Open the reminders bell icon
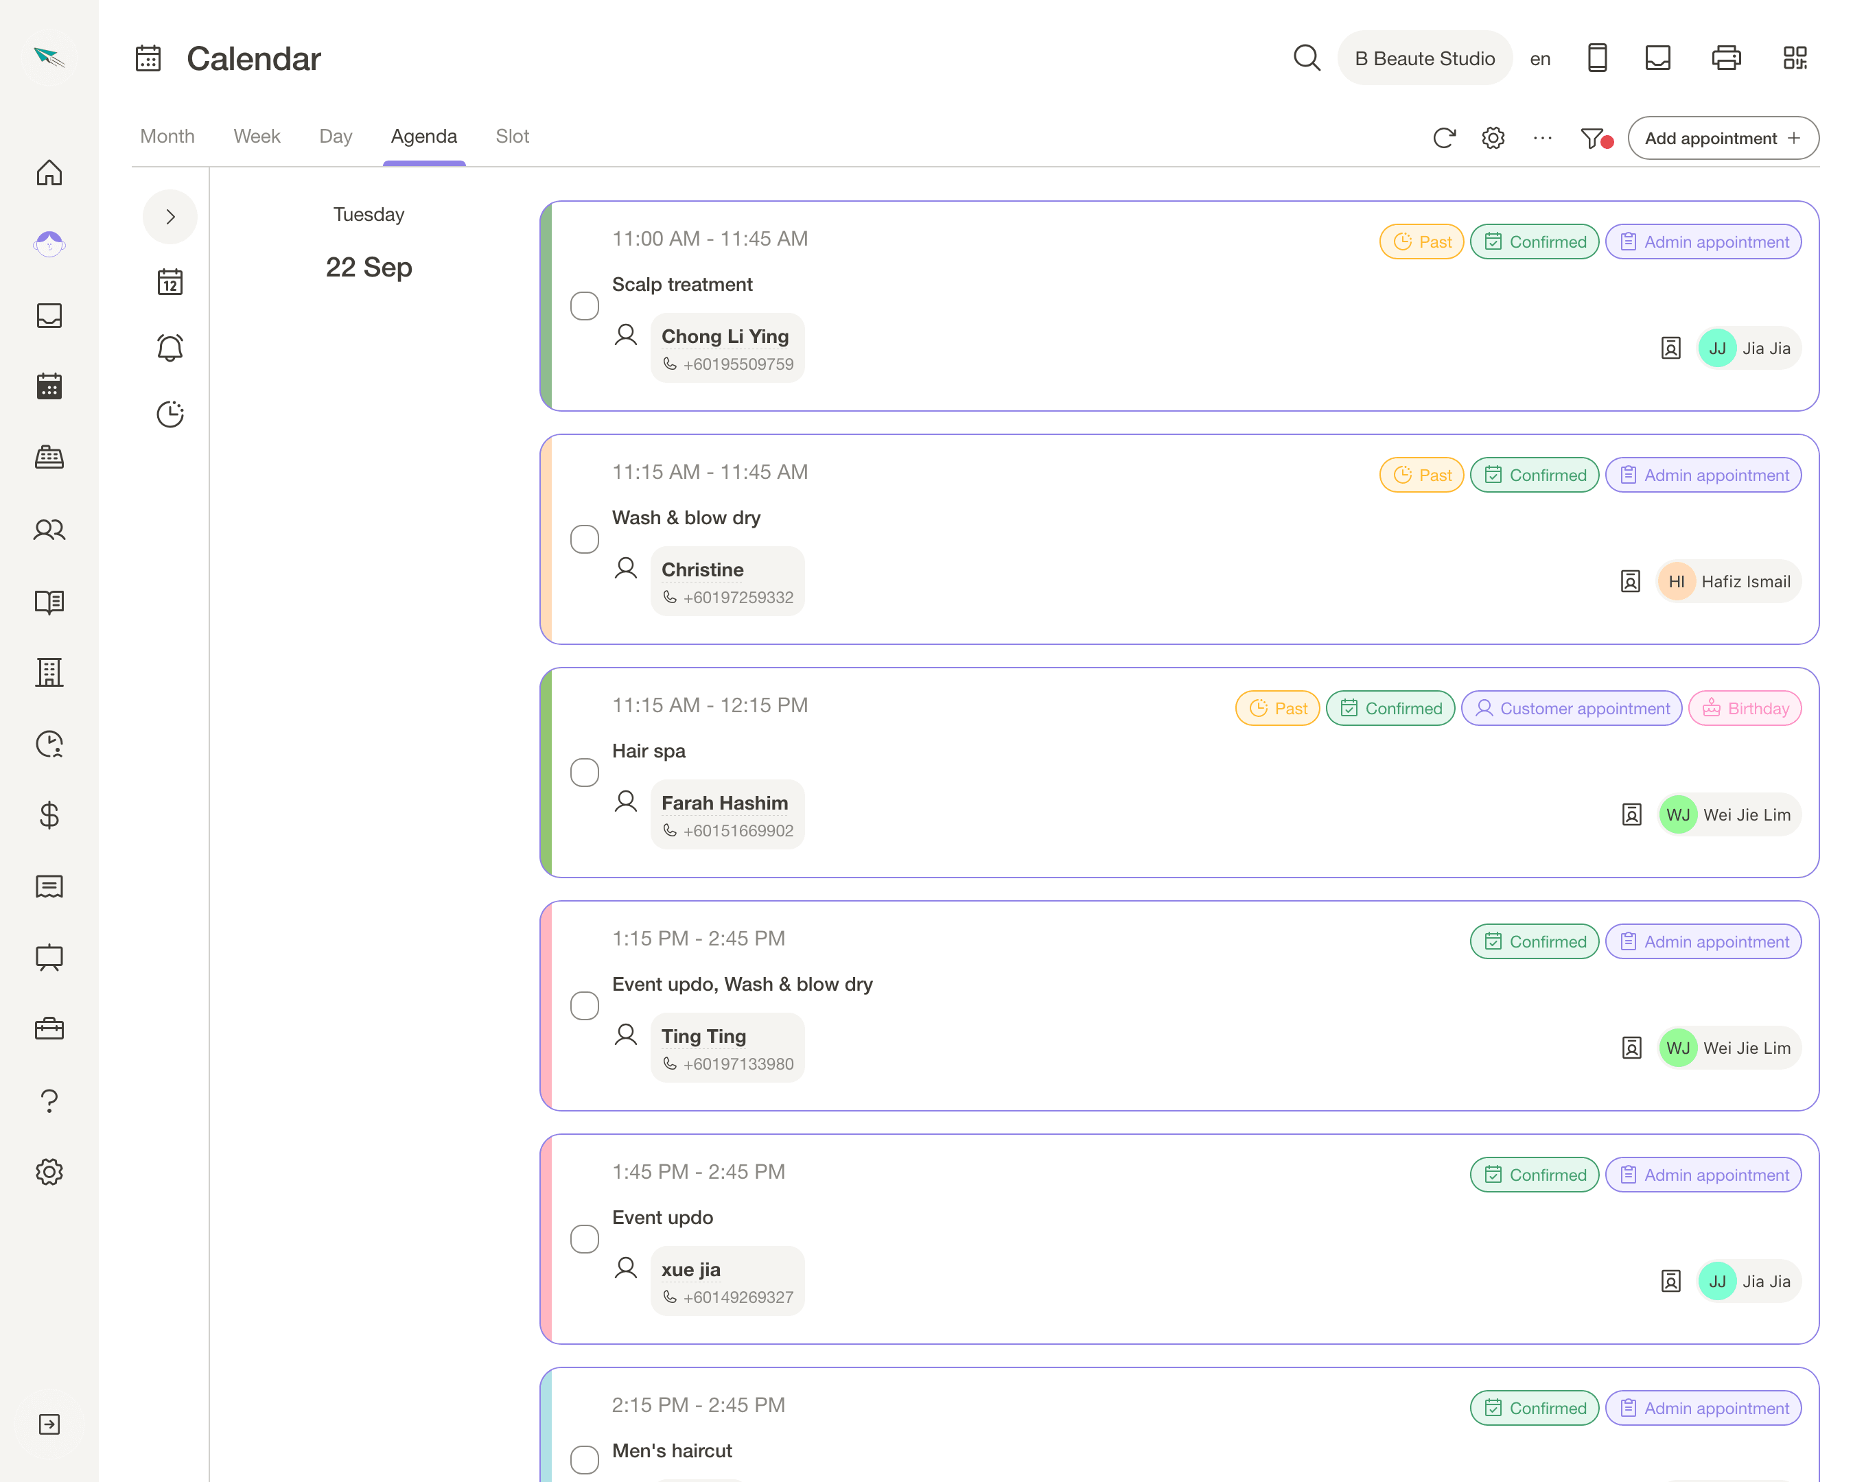The image size is (1853, 1482). click(170, 348)
